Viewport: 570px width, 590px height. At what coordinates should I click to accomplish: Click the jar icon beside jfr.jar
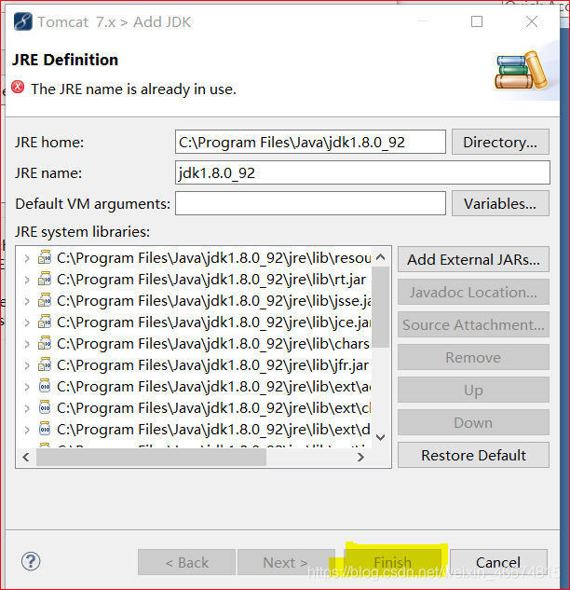(45, 365)
